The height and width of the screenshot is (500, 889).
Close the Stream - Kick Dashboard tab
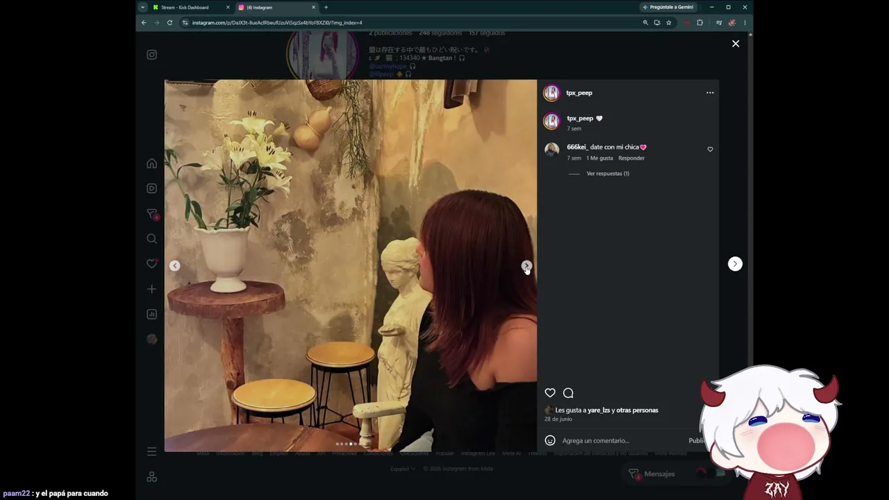tap(228, 8)
